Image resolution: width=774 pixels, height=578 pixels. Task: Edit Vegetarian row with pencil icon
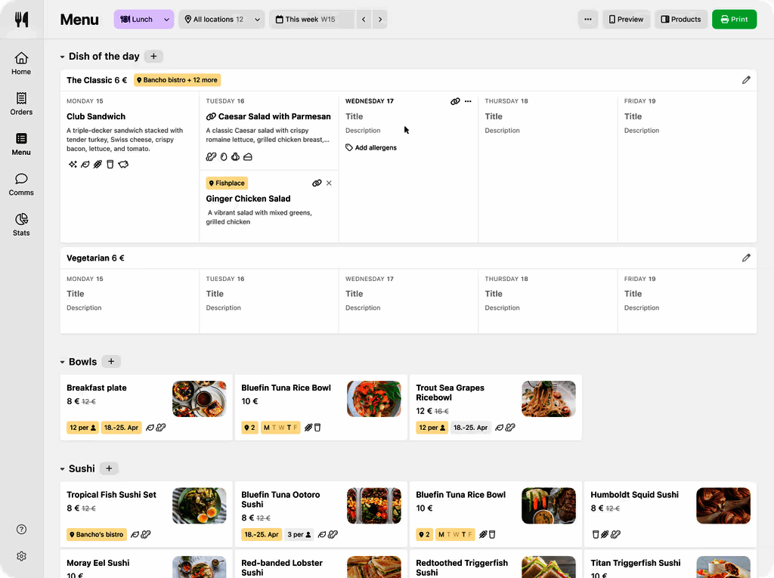coord(746,258)
